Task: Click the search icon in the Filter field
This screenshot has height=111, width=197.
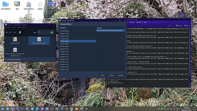Action: coord(40,32)
